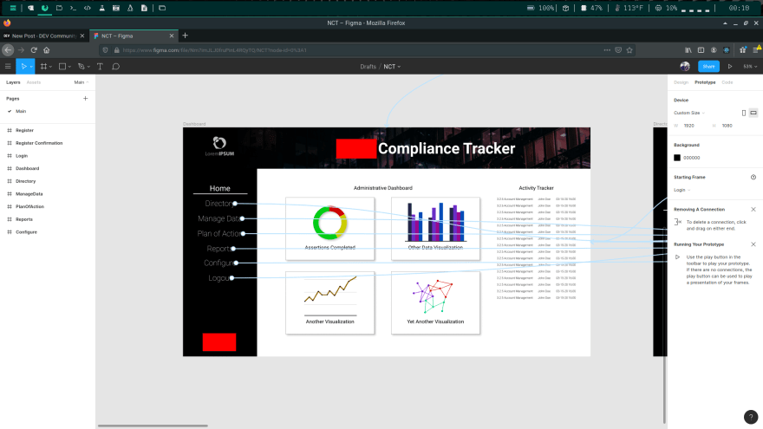Select the Register Confirmation layer

[39, 143]
